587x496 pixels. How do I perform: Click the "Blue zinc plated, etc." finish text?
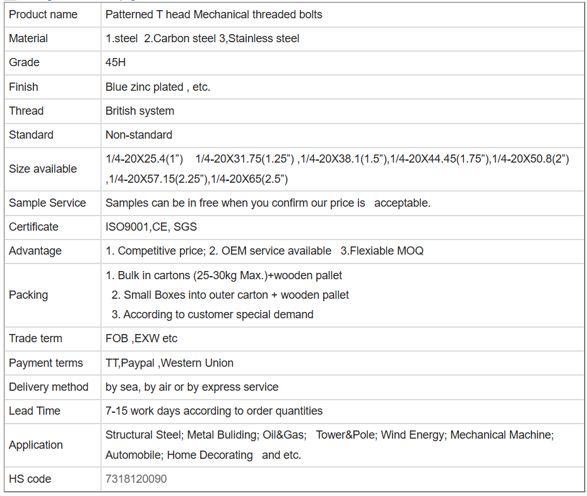coord(158,87)
